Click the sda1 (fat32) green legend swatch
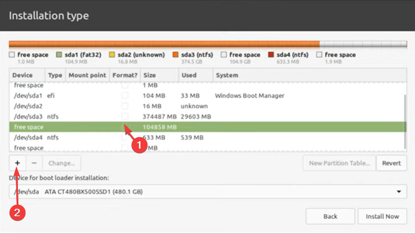The image size is (415, 234). pos(59,55)
